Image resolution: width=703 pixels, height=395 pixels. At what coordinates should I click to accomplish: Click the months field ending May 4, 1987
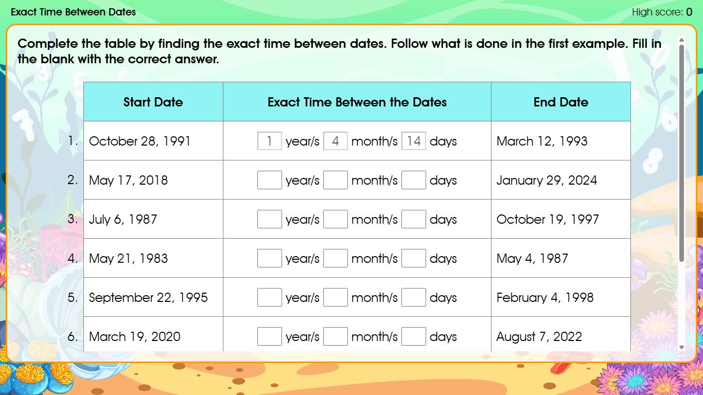coord(335,258)
